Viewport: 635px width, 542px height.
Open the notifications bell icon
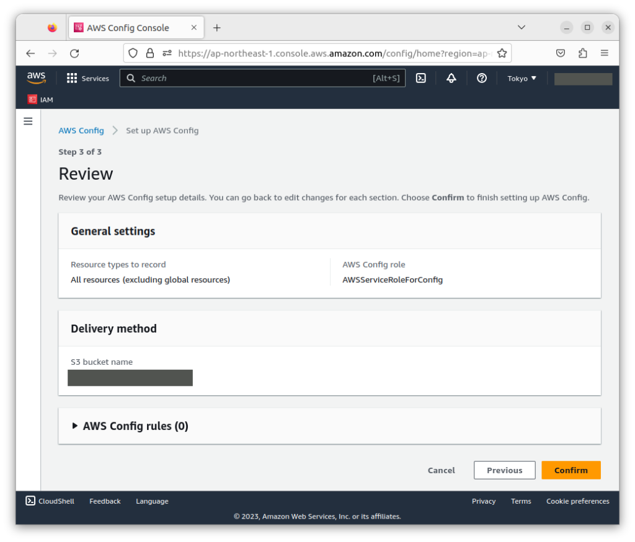tap(451, 78)
